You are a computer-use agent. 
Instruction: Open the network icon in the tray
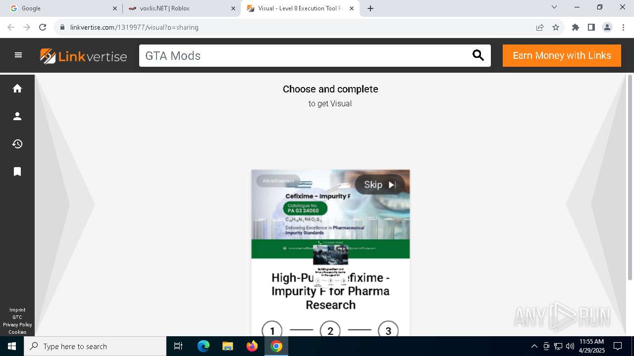point(558,346)
